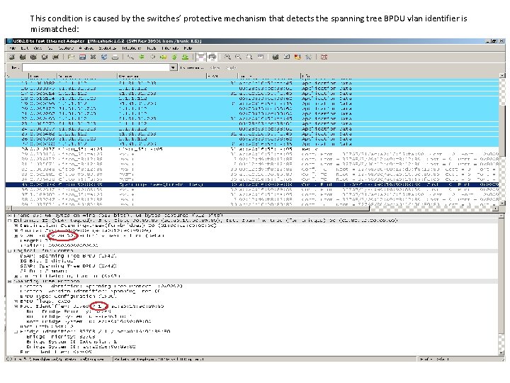Open capture options from the toolbar
Image resolution: width=510 pixels, height=383 pixels.
23,57
